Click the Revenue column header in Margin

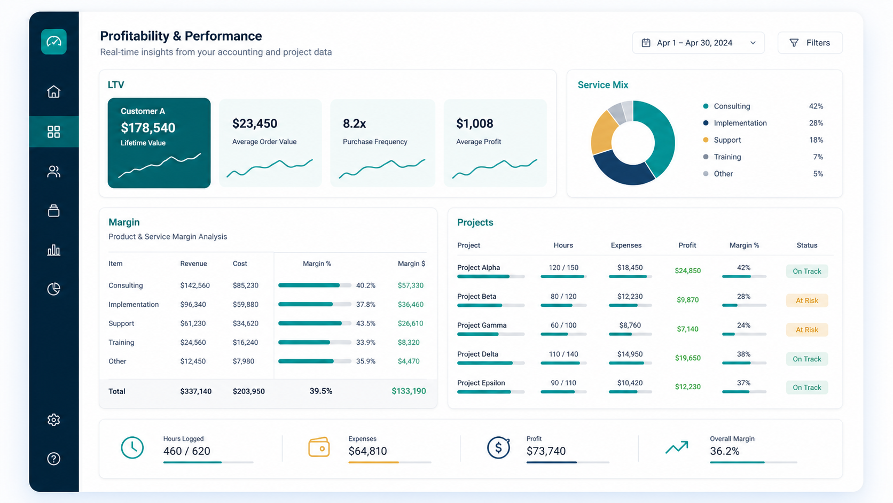193,264
